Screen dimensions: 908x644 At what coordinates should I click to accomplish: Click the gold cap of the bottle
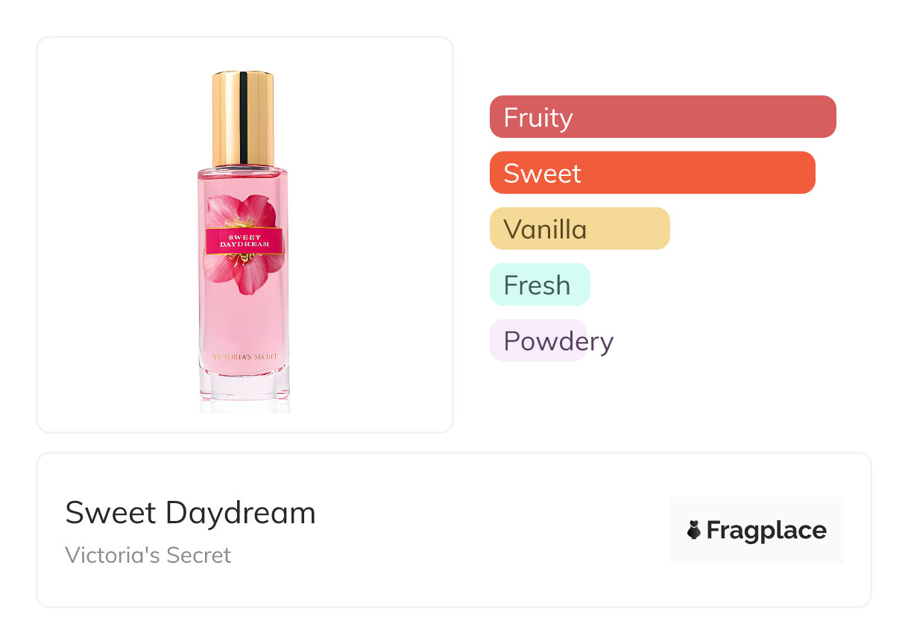point(243,118)
